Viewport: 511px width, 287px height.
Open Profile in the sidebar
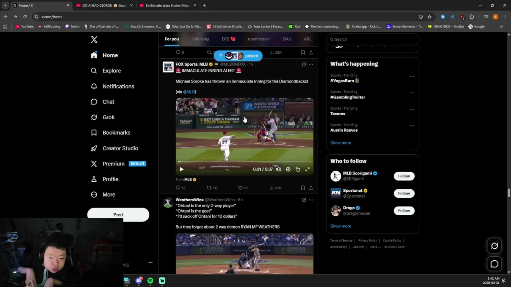click(x=105, y=179)
